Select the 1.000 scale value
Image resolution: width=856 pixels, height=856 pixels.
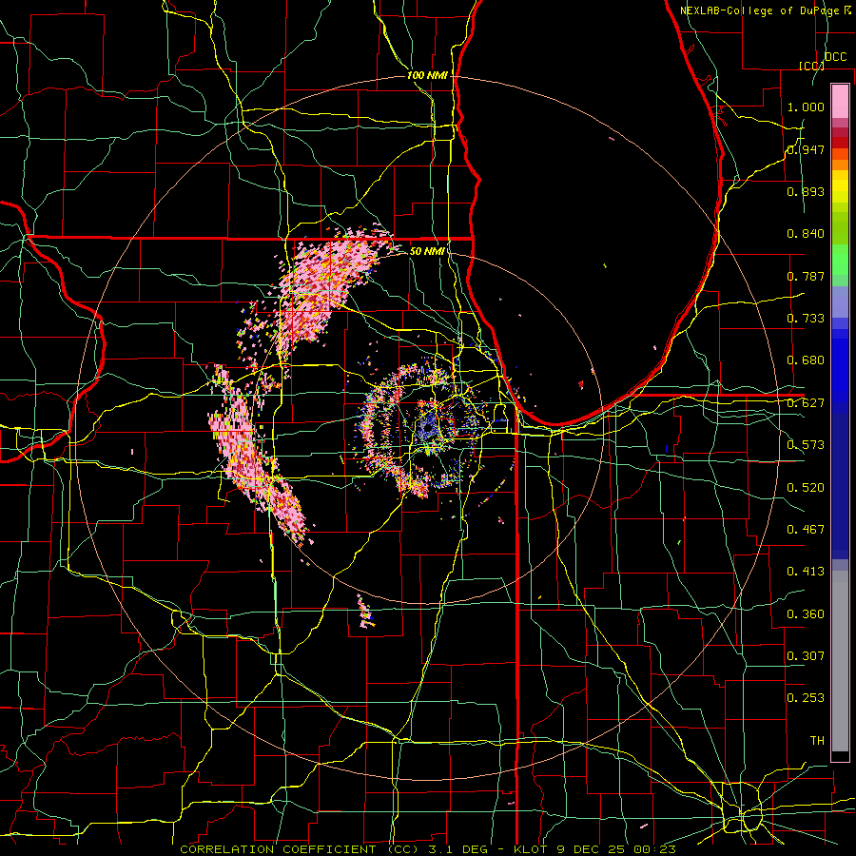[x=806, y=107]
